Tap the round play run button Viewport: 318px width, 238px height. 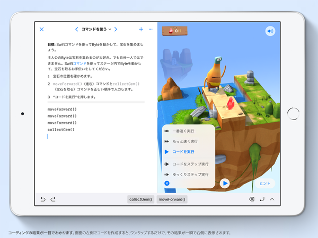pos(225,184)
